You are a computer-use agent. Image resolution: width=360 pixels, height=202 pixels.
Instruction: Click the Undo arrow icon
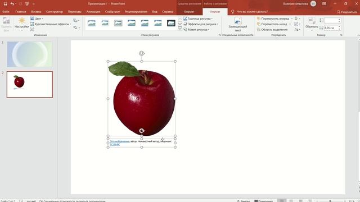pyautogui.click(x=12, y=4)
